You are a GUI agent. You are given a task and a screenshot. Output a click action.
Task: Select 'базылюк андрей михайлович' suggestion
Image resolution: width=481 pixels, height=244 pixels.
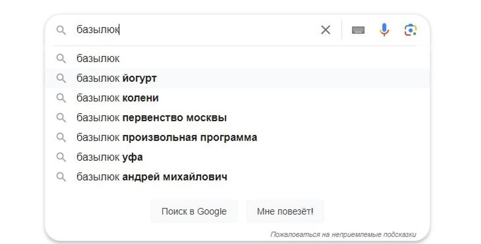[x=152, y=177]
